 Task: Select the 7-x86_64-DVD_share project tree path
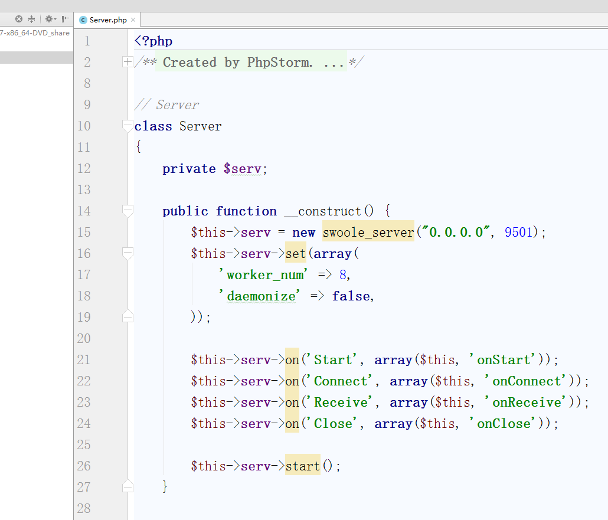[x=35, y=33]
